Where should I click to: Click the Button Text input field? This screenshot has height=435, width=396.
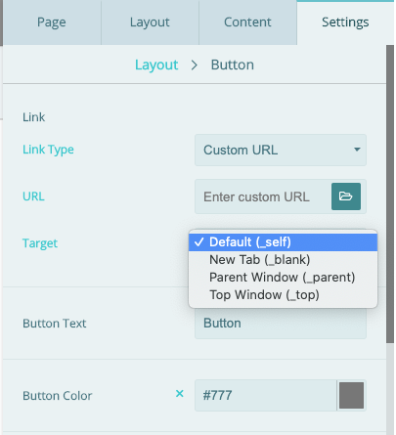point(281,324)
